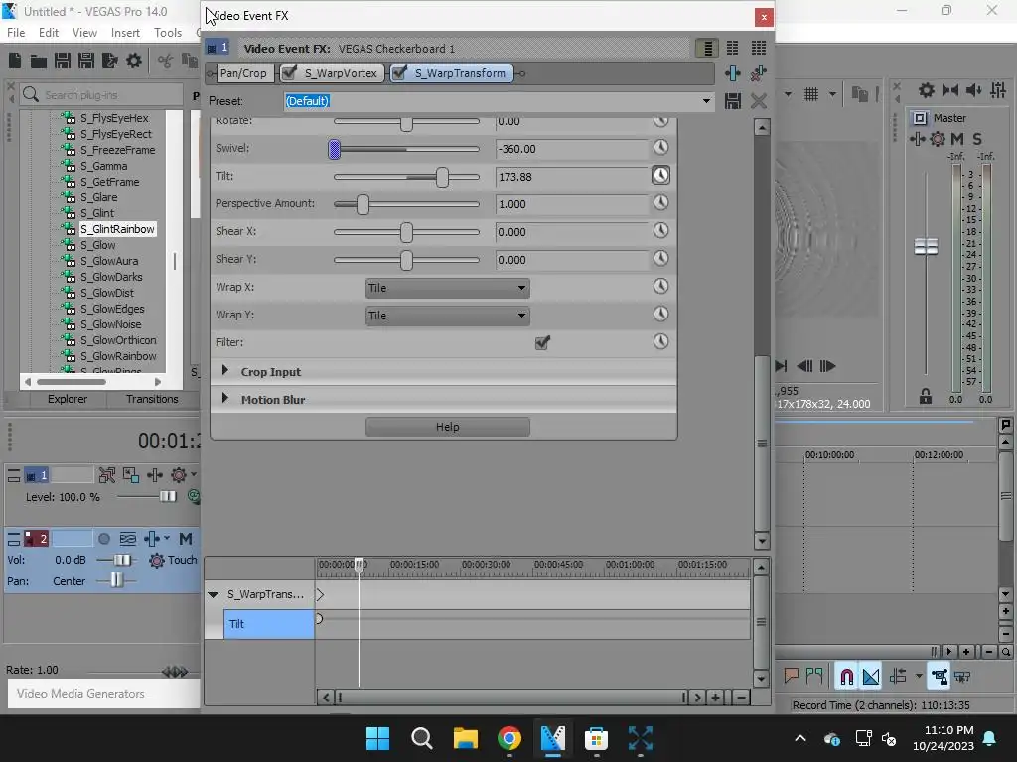Viewport: 1017px width, 762px height.
Task: Open the Wrap X Tile dropdown
Action: pyautogui.click(x=448, y=288)
